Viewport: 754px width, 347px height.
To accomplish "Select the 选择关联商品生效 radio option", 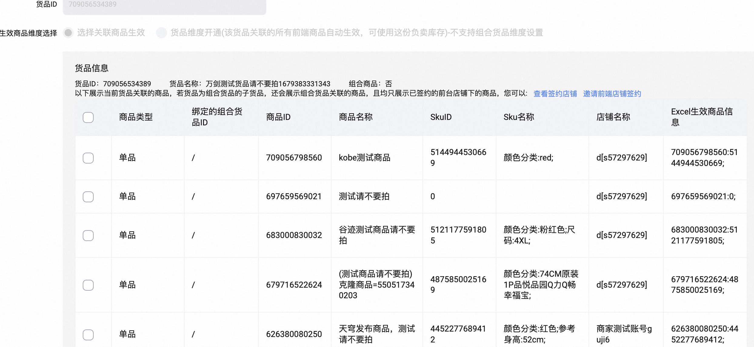I will point(68,33).
